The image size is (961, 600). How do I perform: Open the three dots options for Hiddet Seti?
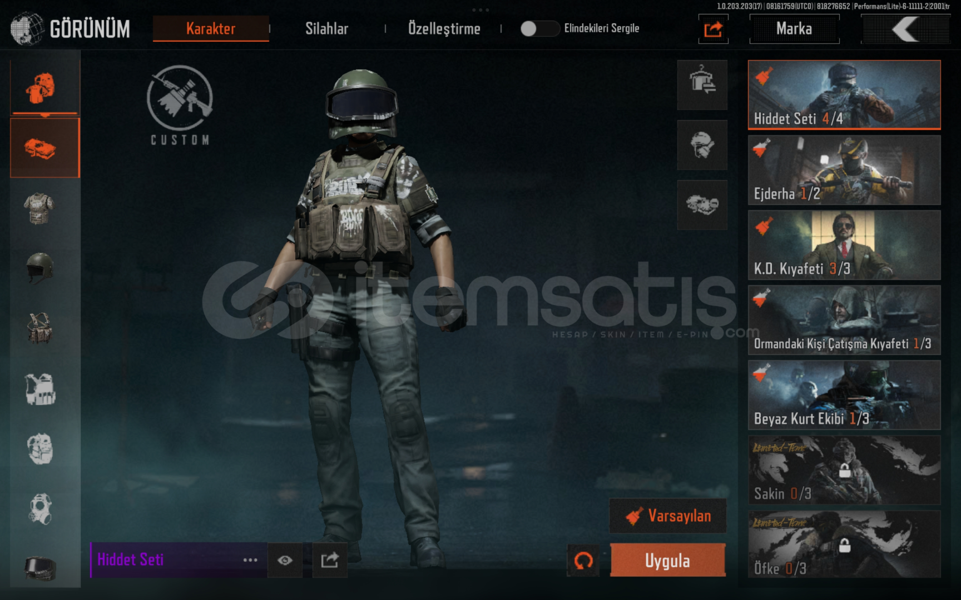(x=250, y=560)
